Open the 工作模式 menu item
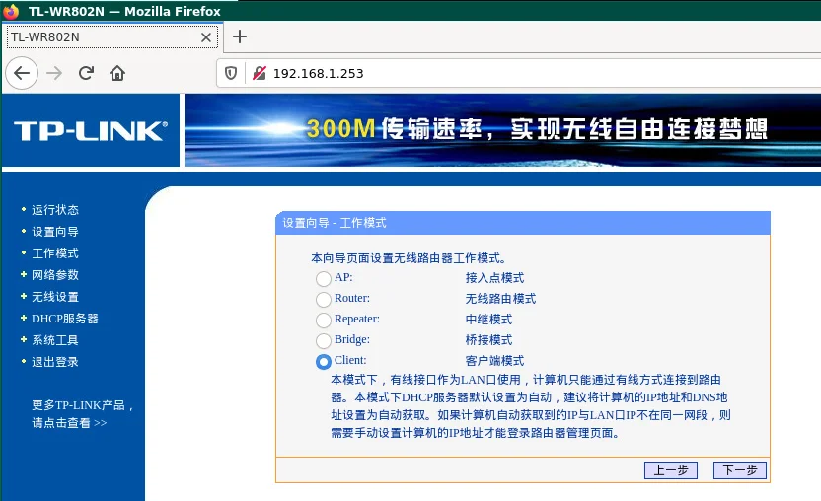Screen dimensions: 821x501 coord(54,252)
